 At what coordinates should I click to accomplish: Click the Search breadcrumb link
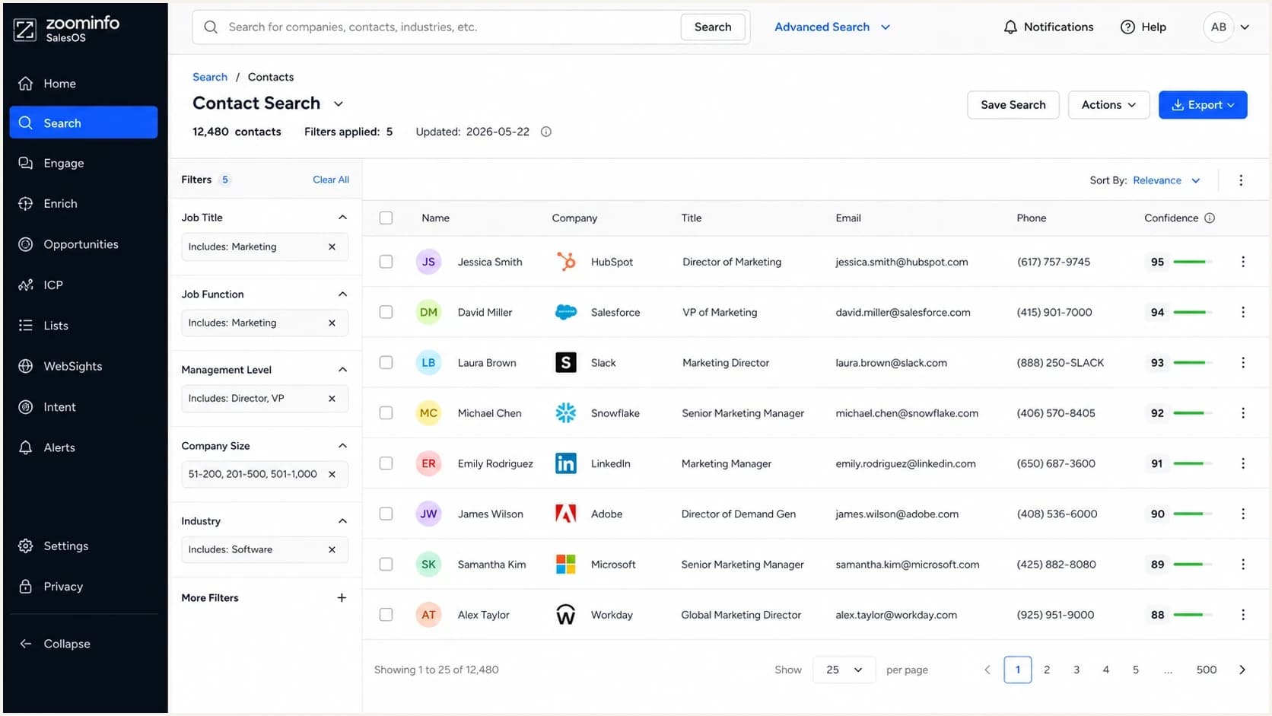pyautogui.click(x=210, y=77)
